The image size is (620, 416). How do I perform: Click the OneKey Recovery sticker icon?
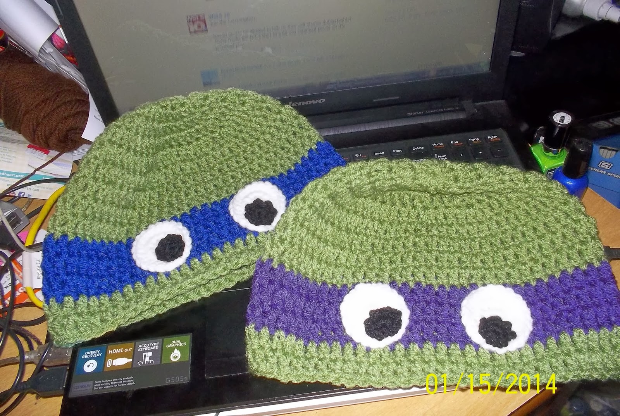(91, 361)
